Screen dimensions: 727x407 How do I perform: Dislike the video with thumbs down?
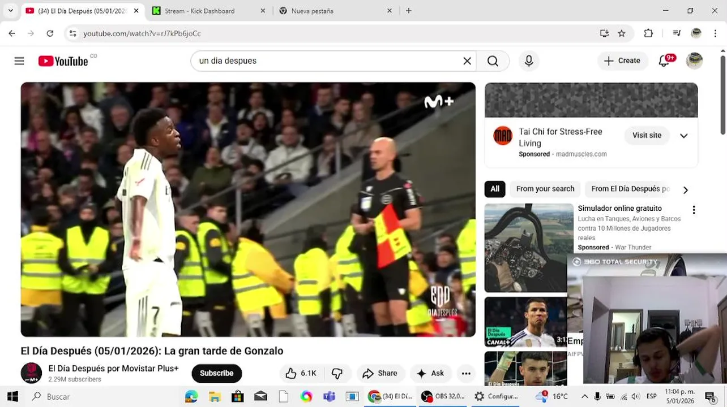tap(337, 373)
